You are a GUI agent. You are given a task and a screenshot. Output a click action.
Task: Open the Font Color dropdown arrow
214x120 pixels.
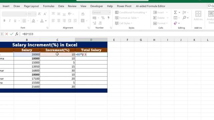click(x=46, y=21)
